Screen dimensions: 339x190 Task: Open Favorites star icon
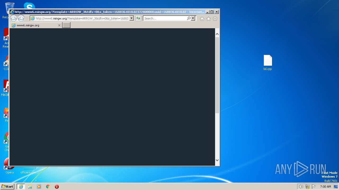208,19
